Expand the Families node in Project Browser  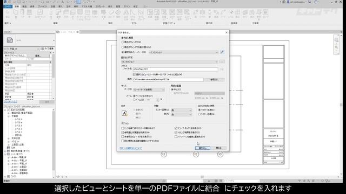[5, 176]
